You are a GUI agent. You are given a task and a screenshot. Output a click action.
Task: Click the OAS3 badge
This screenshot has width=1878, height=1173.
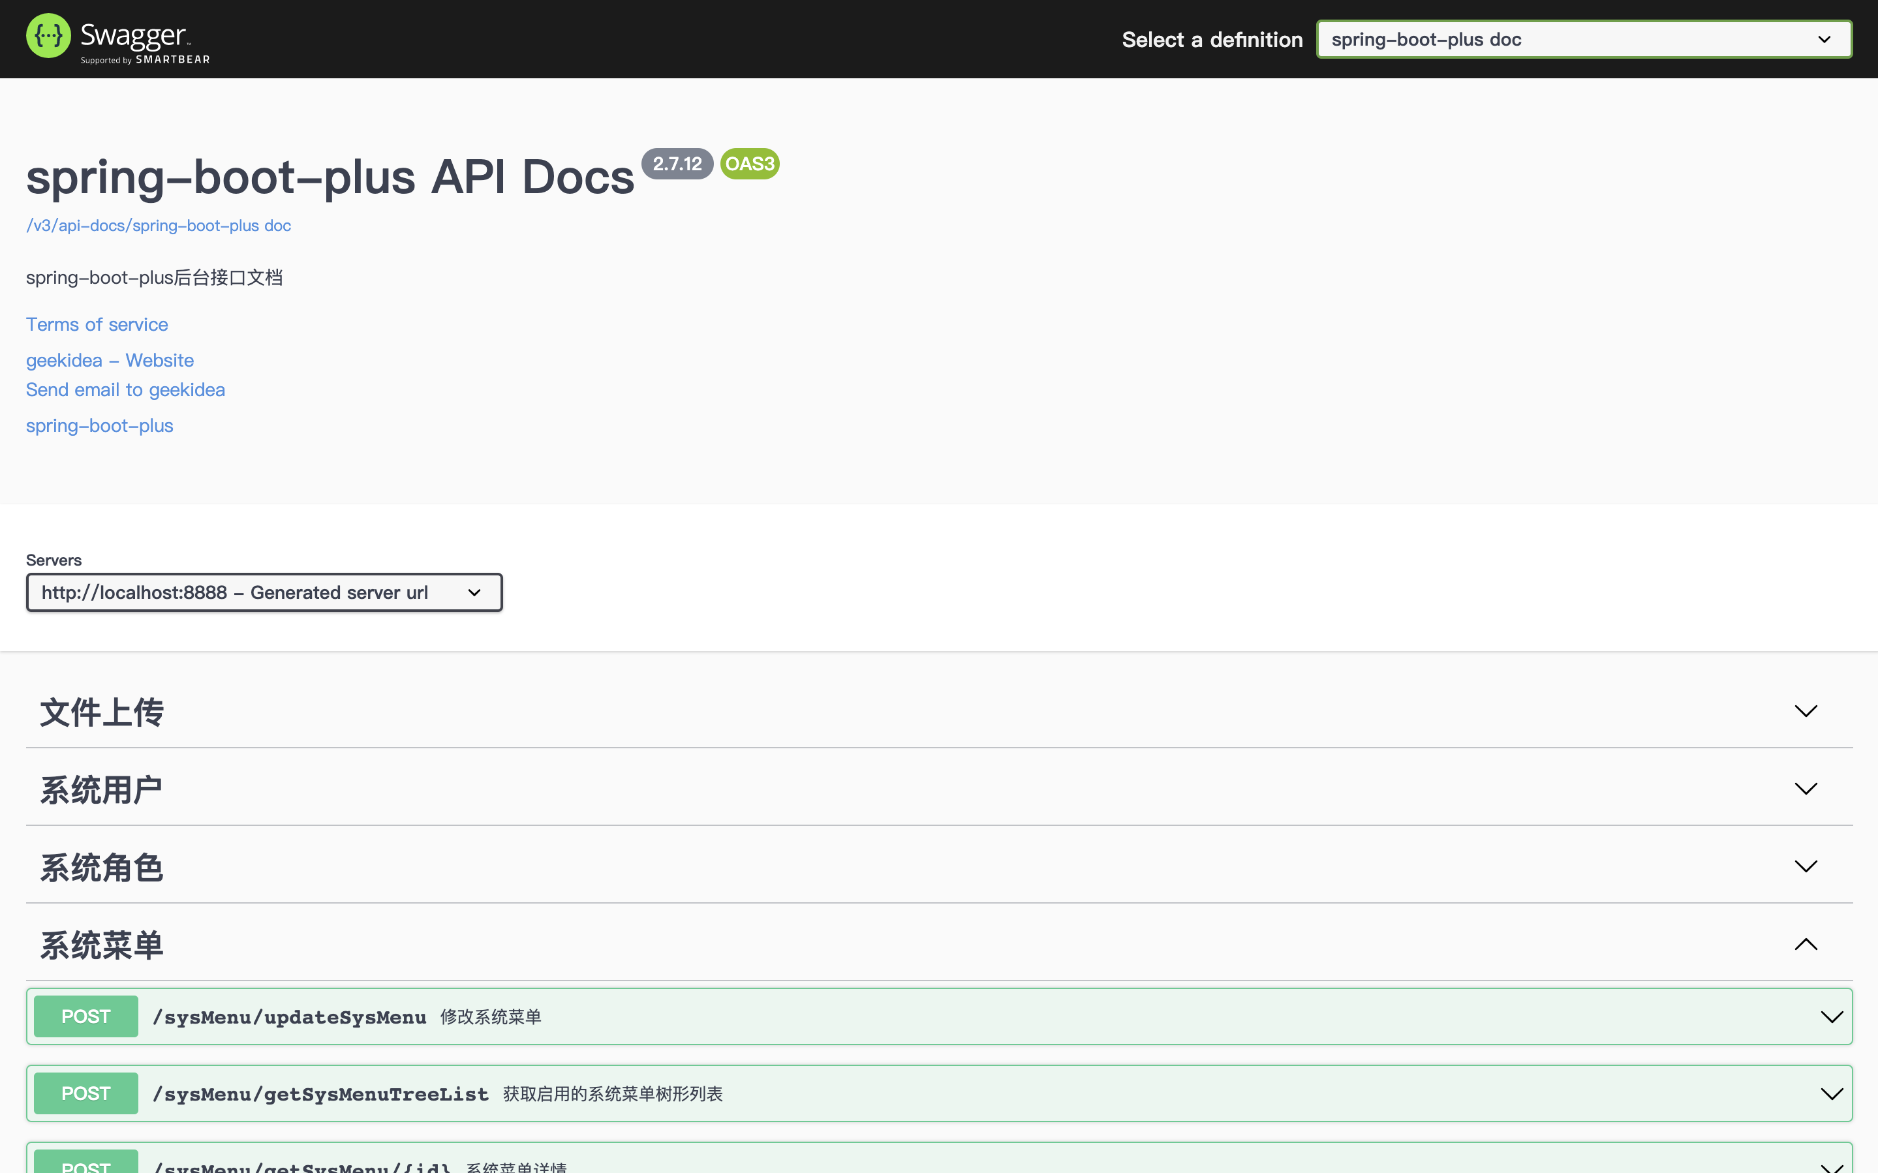[749, 164]
